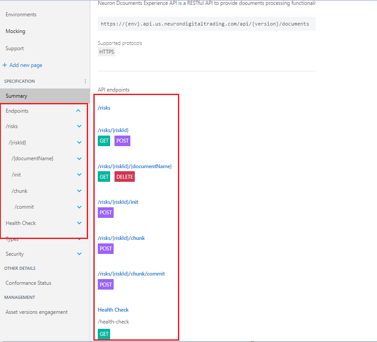
Task: Click the POST badge under /risks/{riskId}
Action: [122, 141]
